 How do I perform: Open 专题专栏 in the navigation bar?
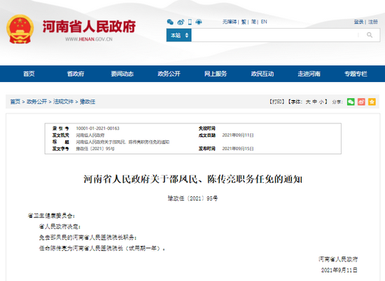click(x=356, y=74)
